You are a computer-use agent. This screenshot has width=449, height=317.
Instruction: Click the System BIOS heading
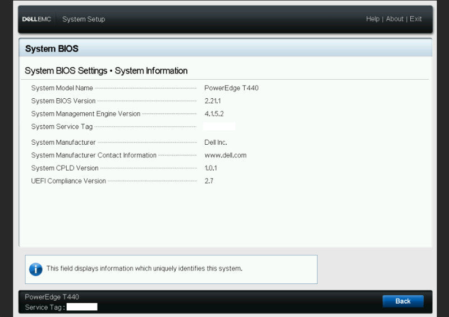click(52, 49)
